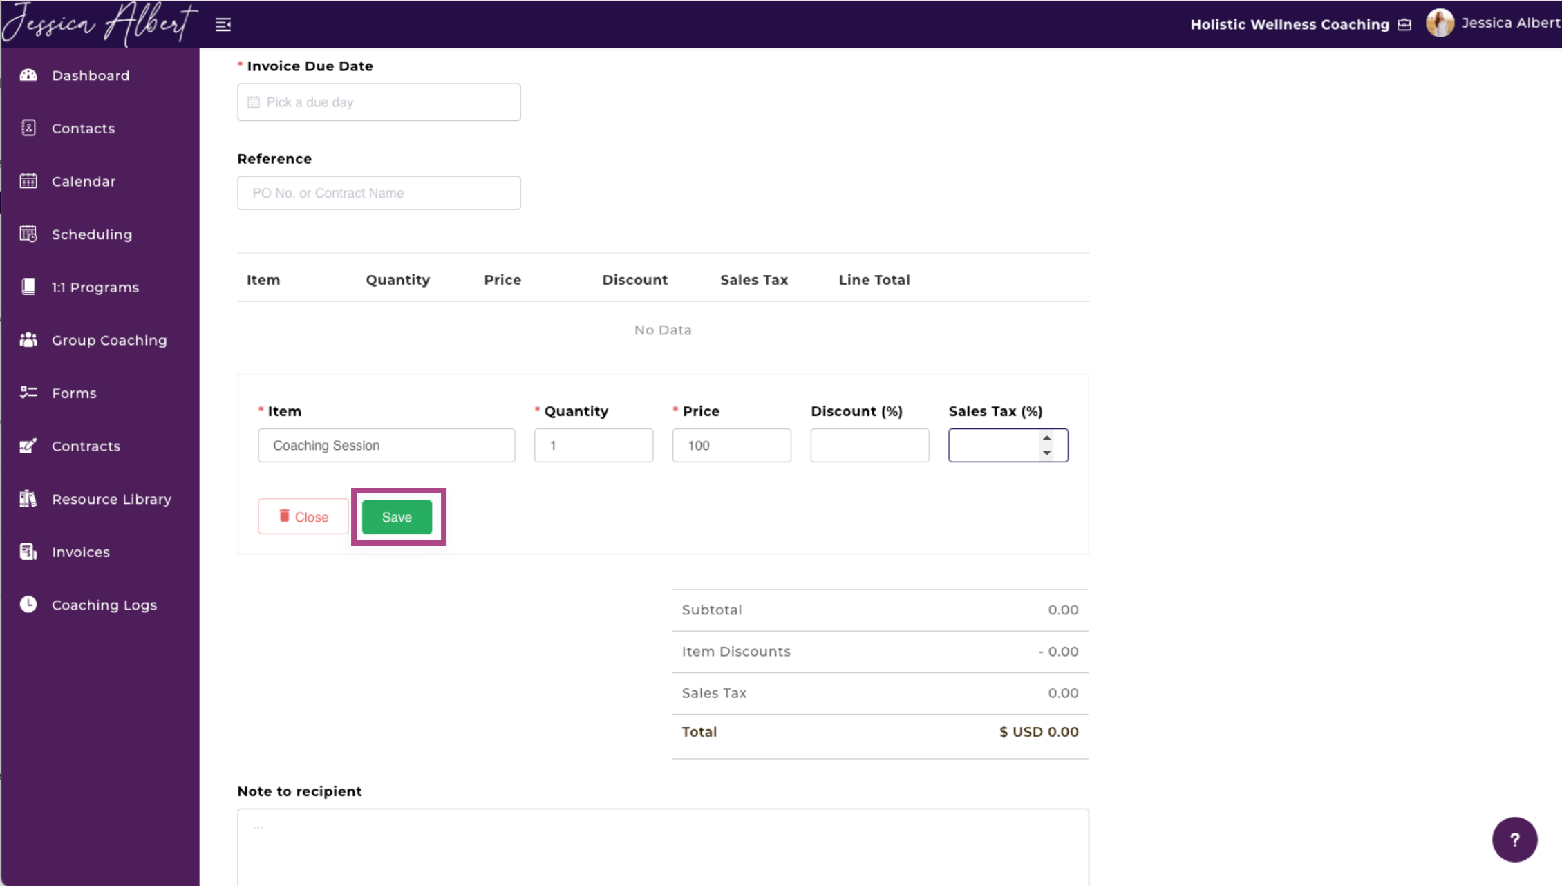Image resolution: width=1562 pixels, height=886 pixels.
Task: Click the Contracts signature icon
Action: [28, 446]
